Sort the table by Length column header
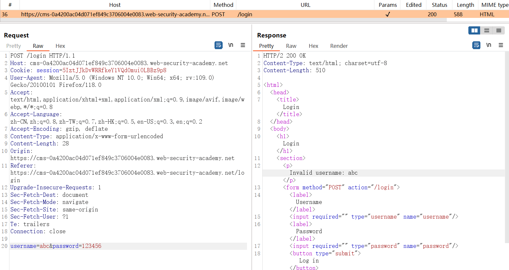This screenshot has height=270, width=509. [x=465, y=5]
